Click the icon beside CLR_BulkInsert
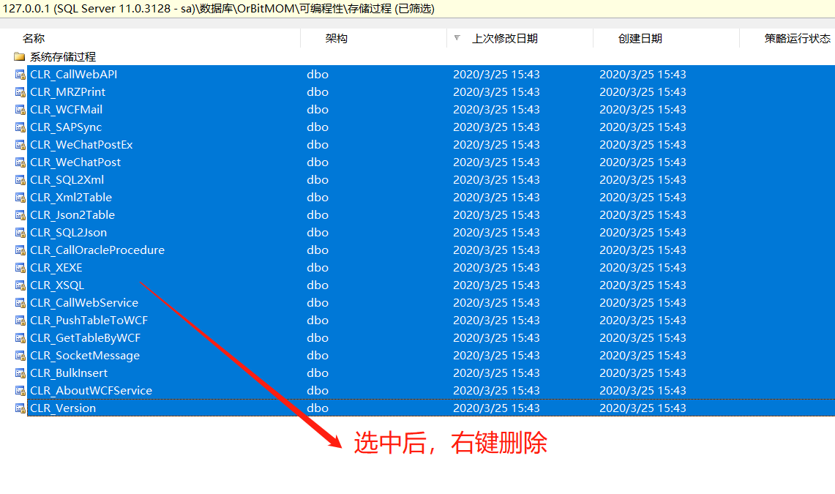835x494 pixels. 20,373
